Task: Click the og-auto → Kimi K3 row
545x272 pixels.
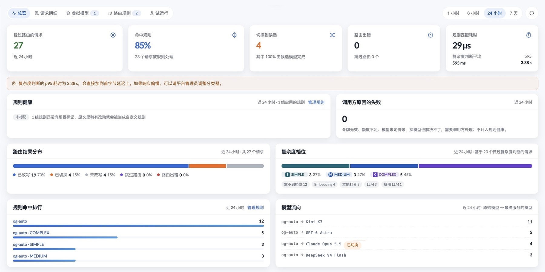Action: pyautogui.click(x=407, y=222)
